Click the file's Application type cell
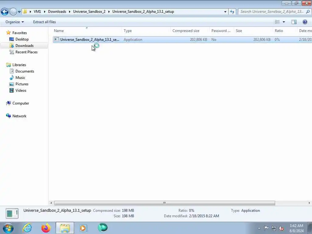312x234 pixels. [x=133, y=40]
